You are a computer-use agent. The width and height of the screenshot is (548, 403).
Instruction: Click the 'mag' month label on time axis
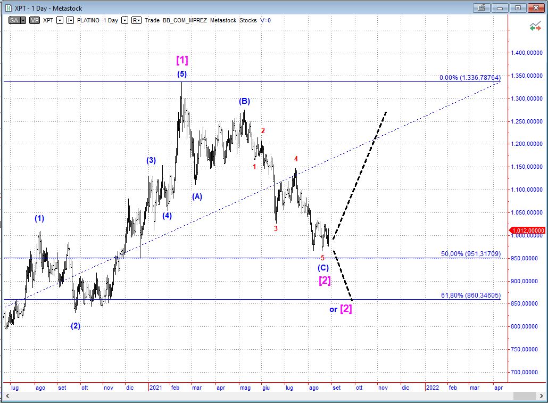click(245, 388)
